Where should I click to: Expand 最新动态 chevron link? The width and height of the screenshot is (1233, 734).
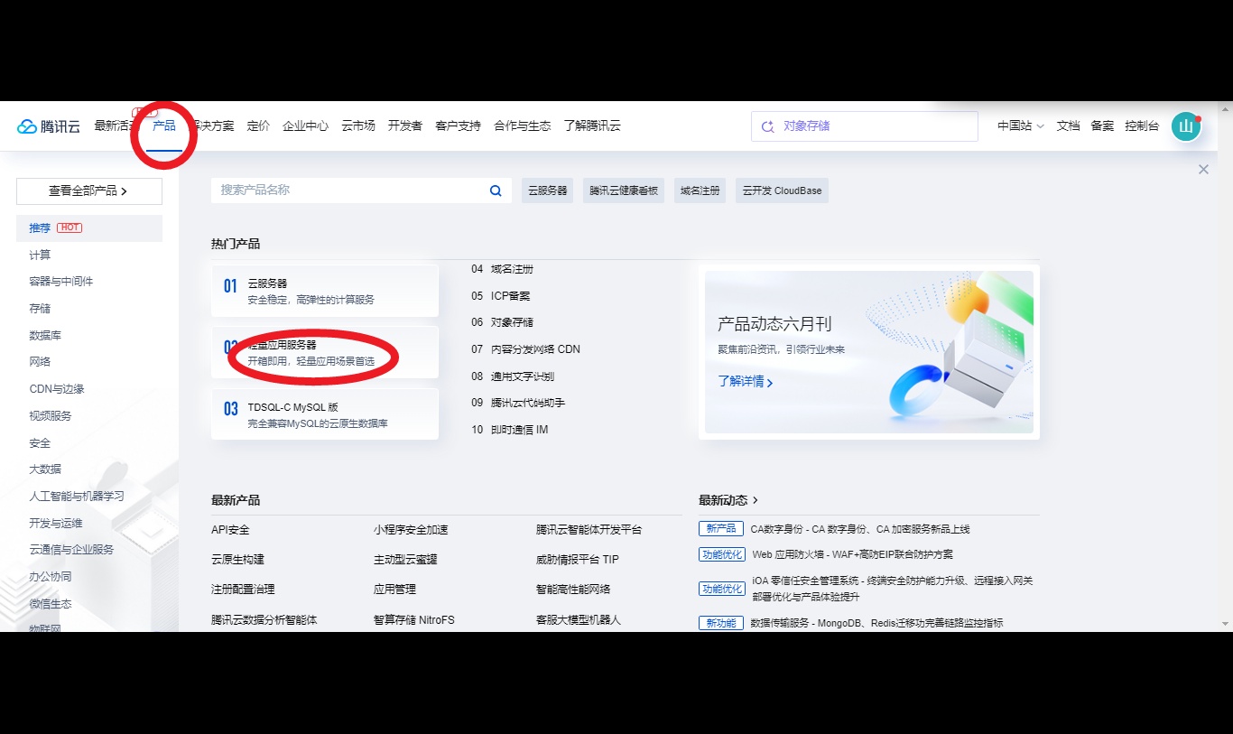pos(728,499)
